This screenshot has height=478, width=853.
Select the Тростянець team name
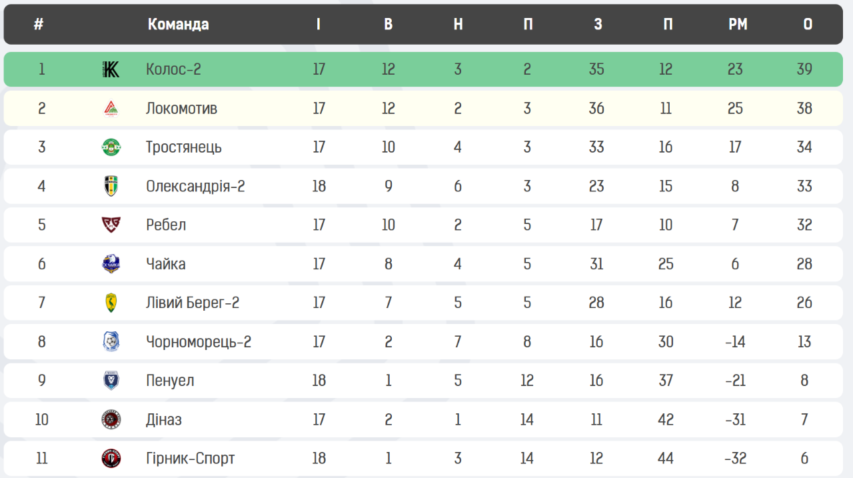(x=184, y=147)
